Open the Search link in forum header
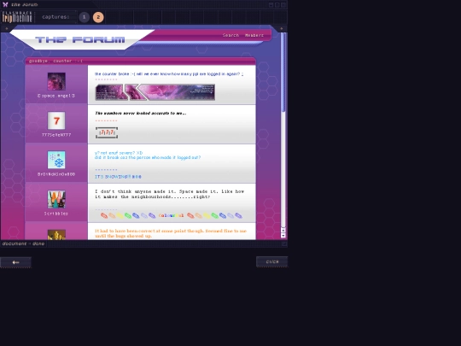 [230, 35]
